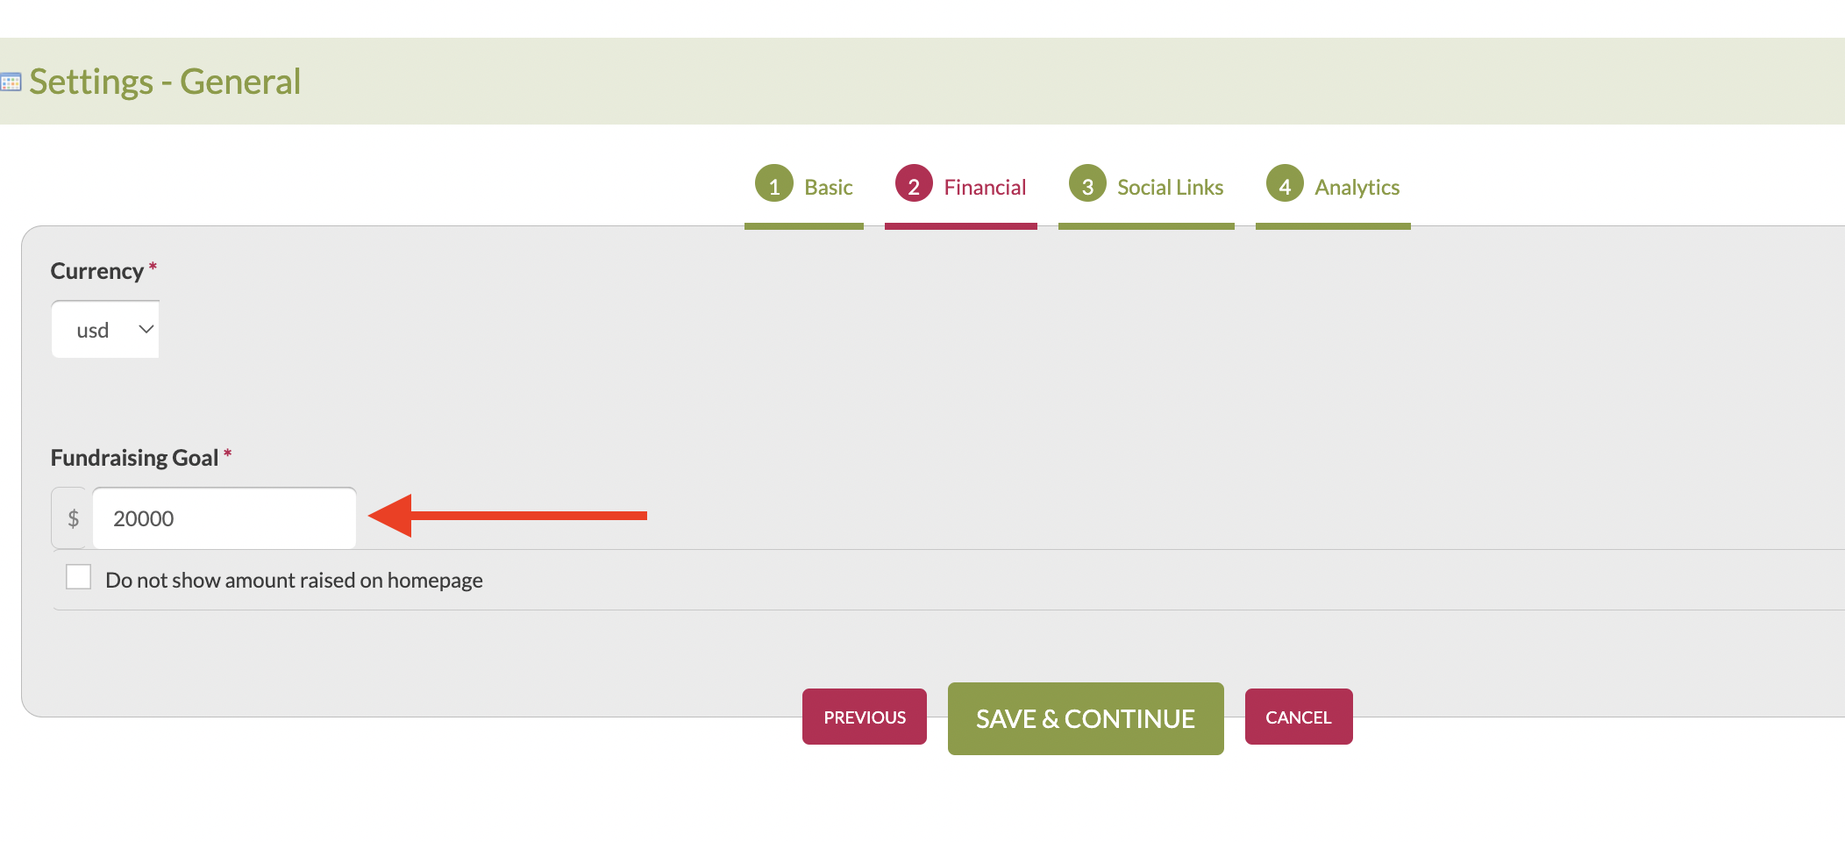Click the step 1 circle icon

tap(773, 184)
